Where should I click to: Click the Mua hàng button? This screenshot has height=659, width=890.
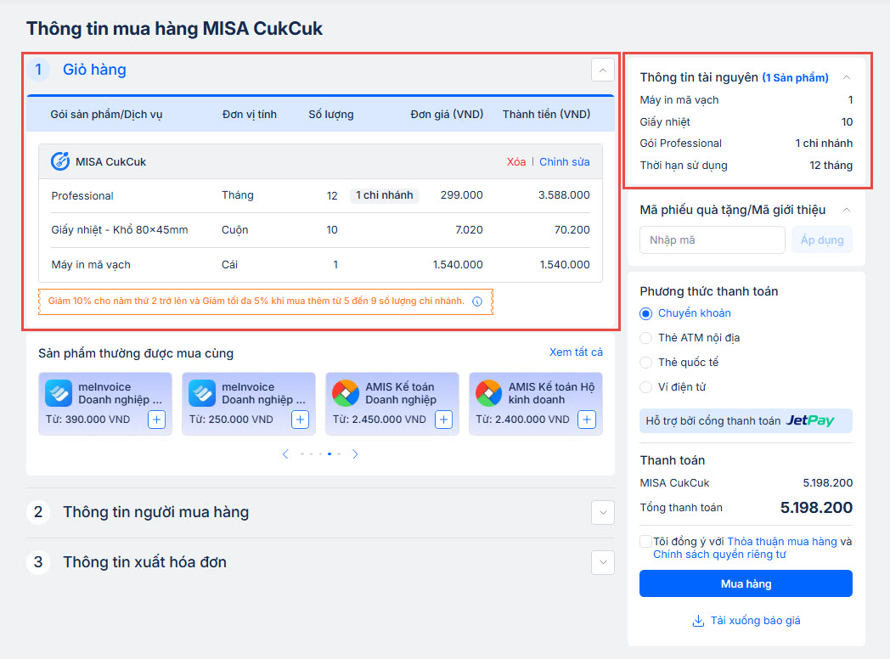(746, 584)
